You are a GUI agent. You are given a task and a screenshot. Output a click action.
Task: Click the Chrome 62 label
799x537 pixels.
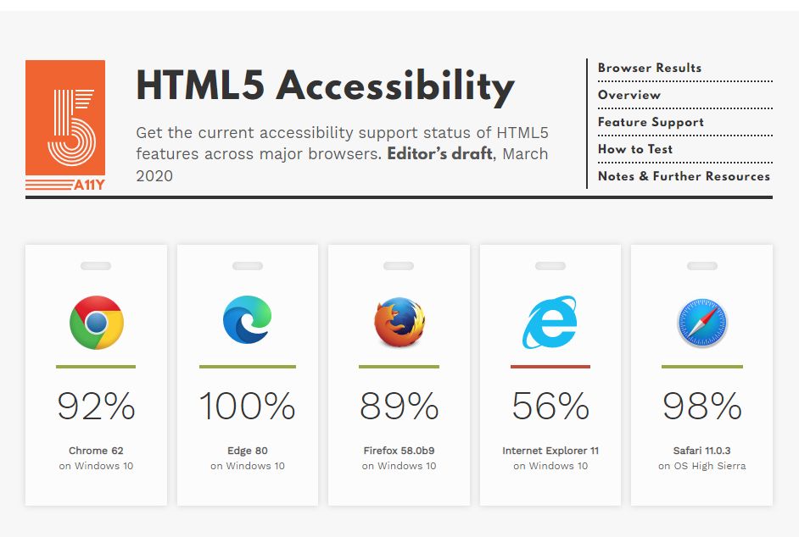(96, 451)
